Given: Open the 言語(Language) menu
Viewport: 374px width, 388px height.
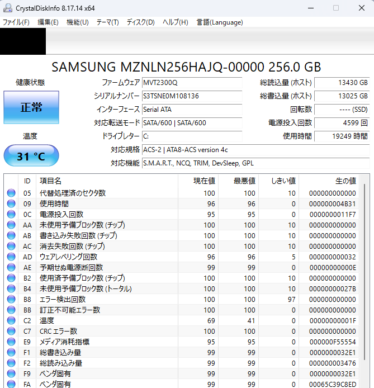Looking at the screenshot, I should click(x=220, y=22).
